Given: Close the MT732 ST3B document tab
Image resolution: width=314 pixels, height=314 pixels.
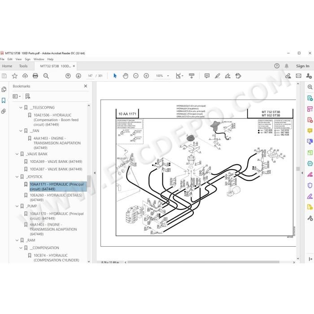Looking at the screenshot, I should pos(74,66).
